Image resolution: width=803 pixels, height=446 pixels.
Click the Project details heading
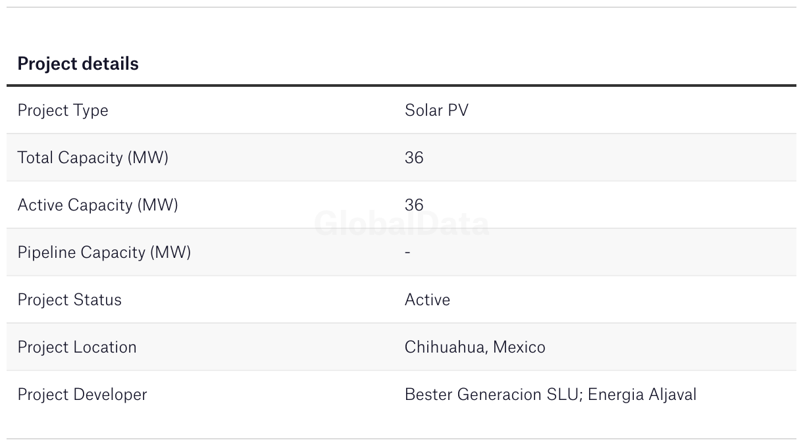tap(78, 64)
